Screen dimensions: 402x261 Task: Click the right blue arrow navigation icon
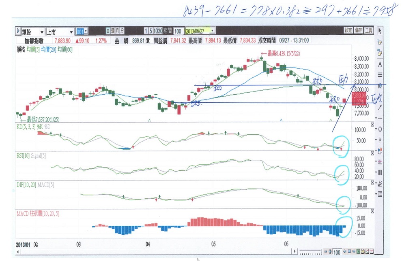coord(354,252)
